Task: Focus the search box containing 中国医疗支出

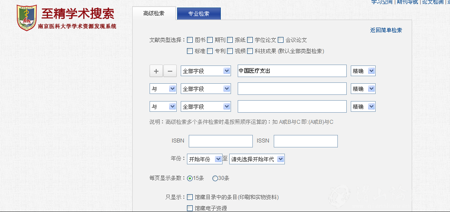Action: pos(292,71)
